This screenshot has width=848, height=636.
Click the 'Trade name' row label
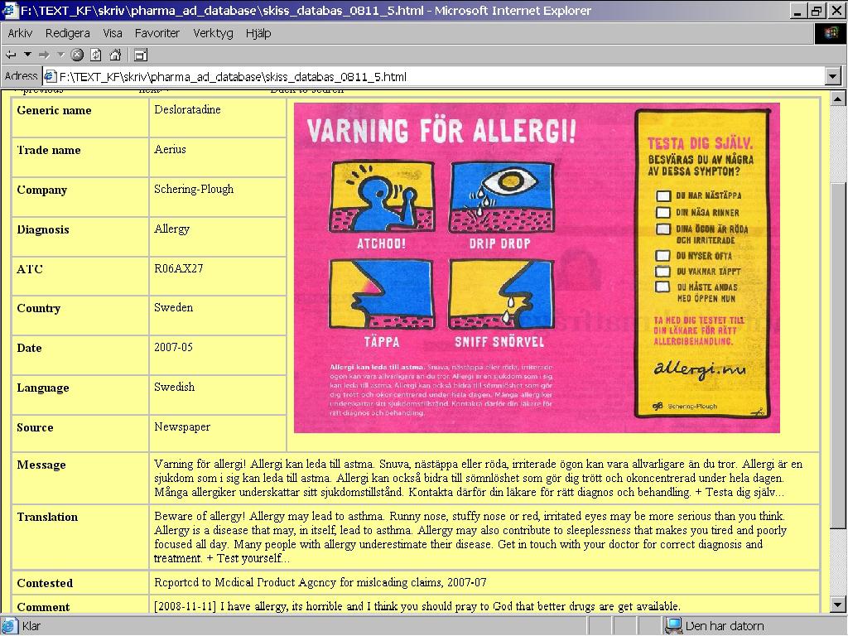[49, 150]
